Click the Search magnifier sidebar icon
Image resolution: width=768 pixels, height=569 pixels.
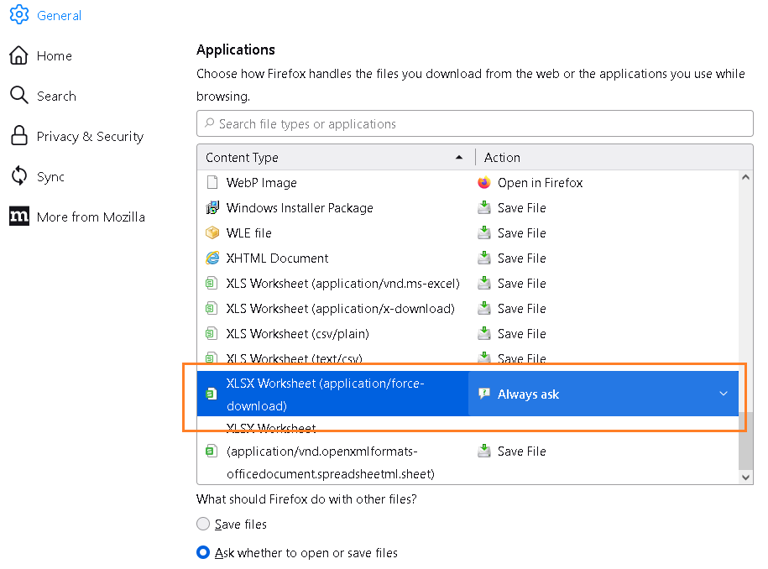point(18,96)
